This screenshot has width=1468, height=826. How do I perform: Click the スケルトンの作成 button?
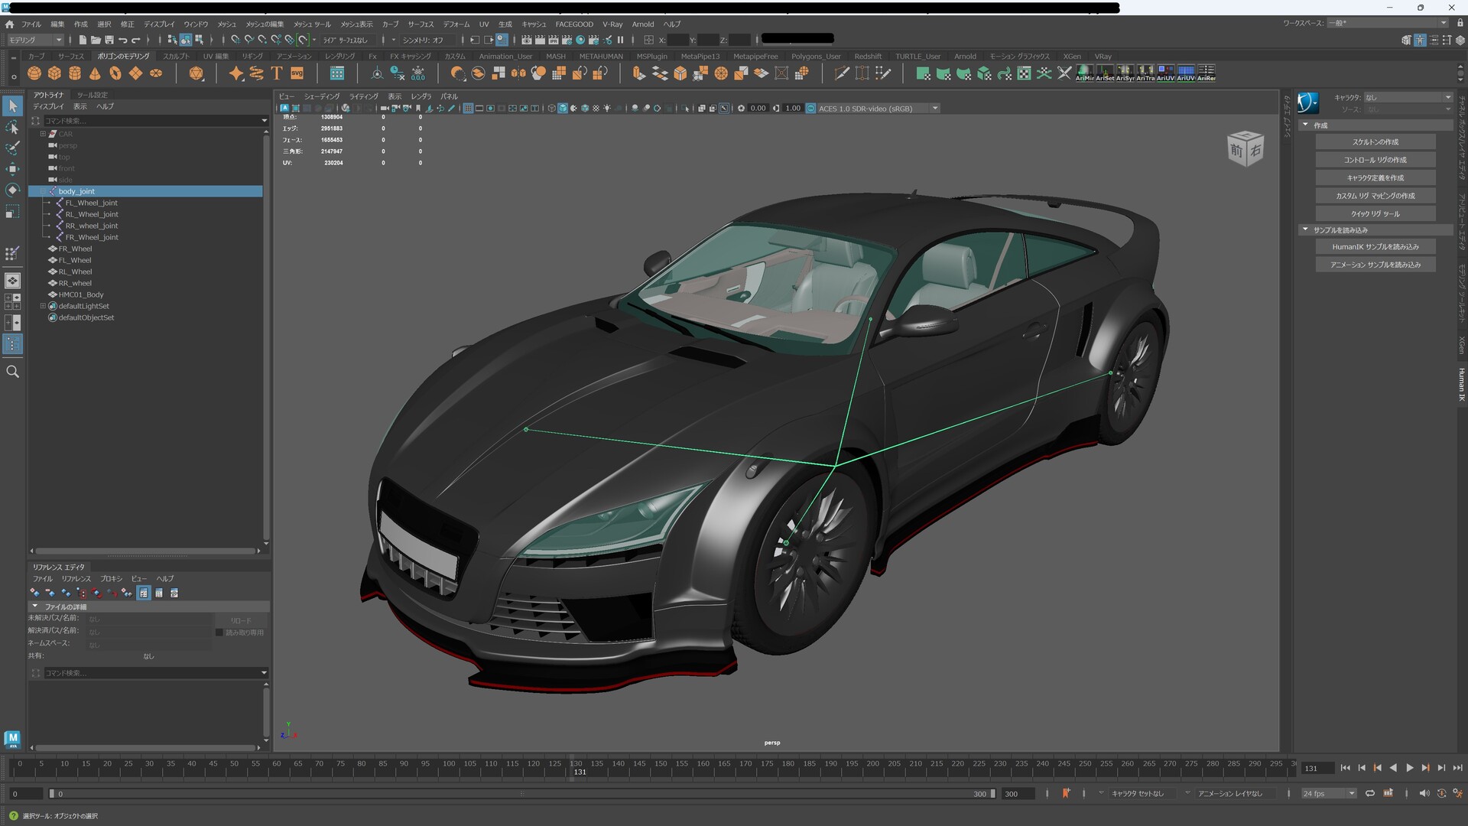coord(1375,141)
